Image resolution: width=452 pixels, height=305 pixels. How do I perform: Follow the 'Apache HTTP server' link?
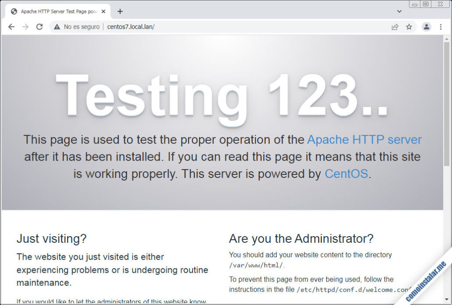click(x=365, y=139)
